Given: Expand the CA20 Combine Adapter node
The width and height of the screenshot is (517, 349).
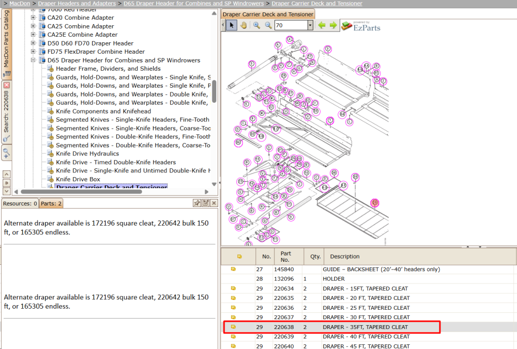Looking at the screenshot, I should tap(33, 18).
